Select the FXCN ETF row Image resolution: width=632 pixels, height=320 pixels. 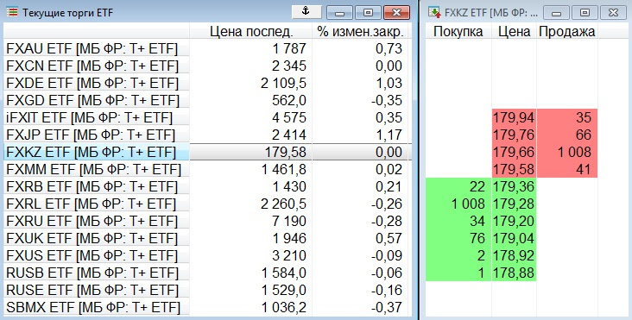pyautogui.click(x=207, y=66)
